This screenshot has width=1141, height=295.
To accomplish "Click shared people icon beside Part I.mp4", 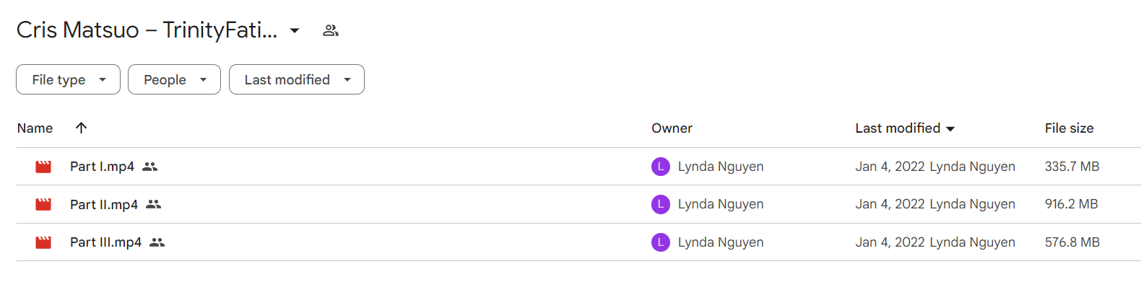I will (149, 167).
